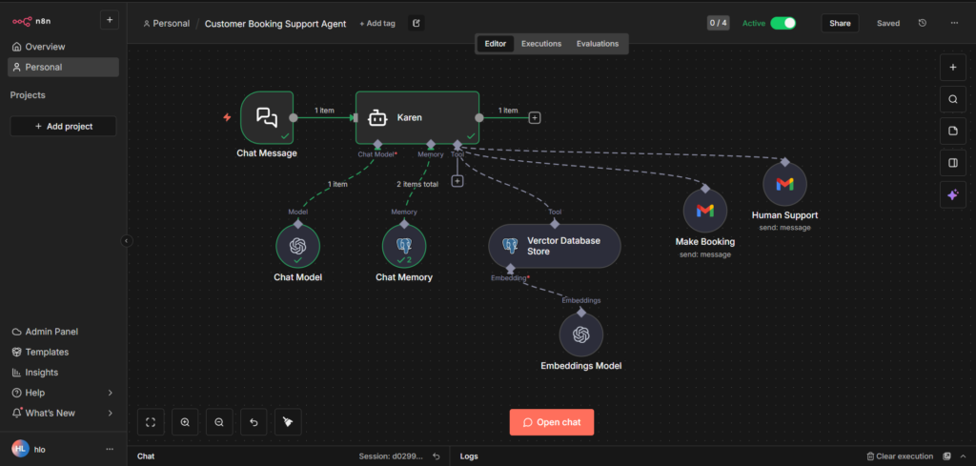Expand the Help submenu
Viewport: 976px width, 466px height.
tap(110, 393)
